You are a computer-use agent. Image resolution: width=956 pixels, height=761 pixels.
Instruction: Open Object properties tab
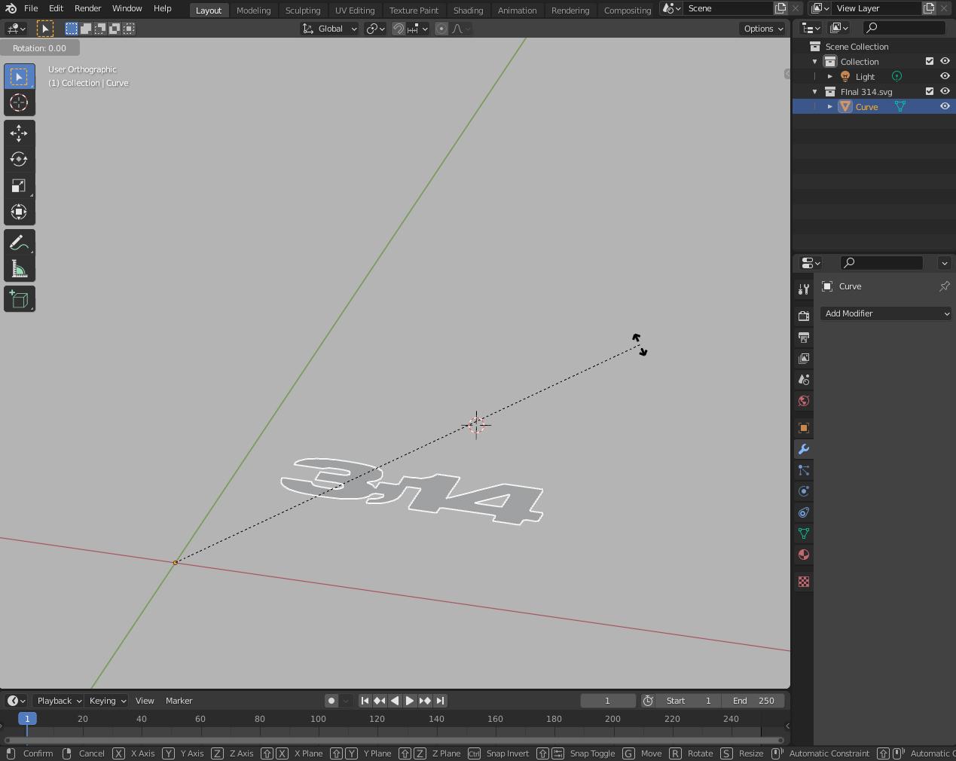click(x=804, y=428)
